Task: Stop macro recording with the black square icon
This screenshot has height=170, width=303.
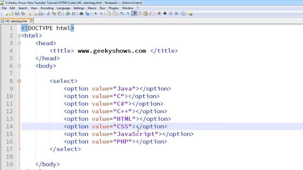Action: 165,14
